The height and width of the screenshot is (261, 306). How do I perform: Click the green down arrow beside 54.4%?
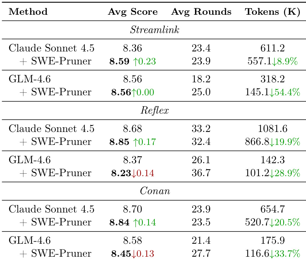pyautogui.click(x=272, y=93)
